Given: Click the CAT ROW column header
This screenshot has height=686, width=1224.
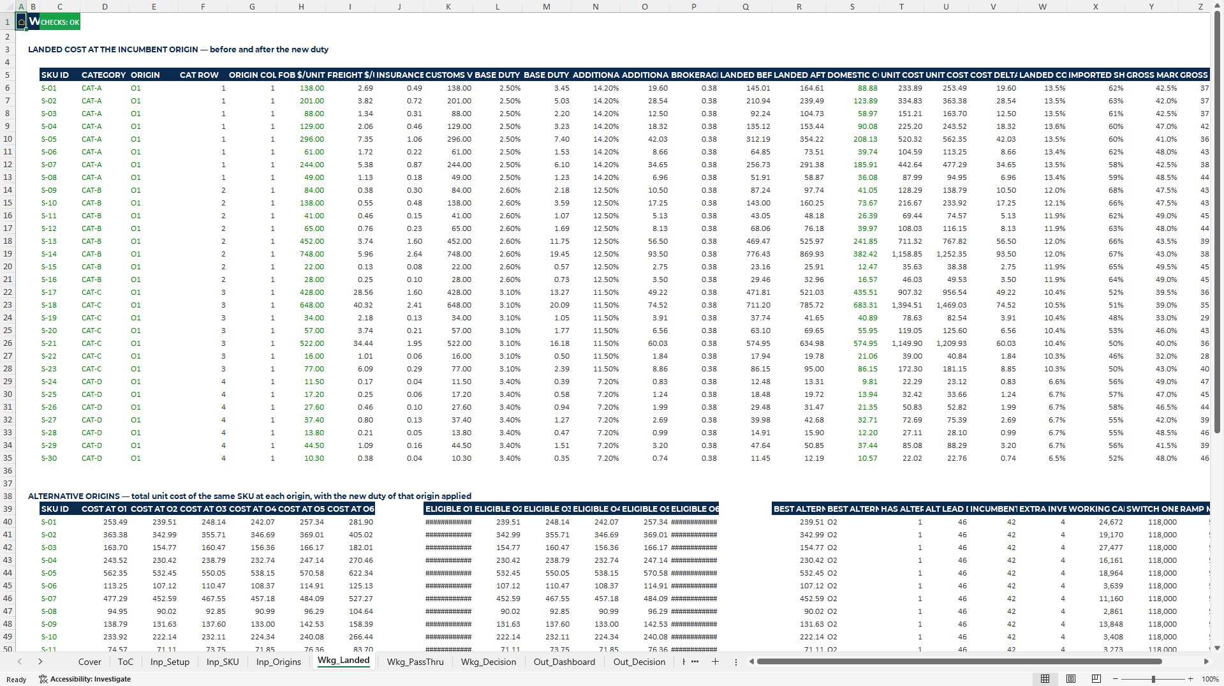Looking at the screenshot, I should click(x=203, y=75).
